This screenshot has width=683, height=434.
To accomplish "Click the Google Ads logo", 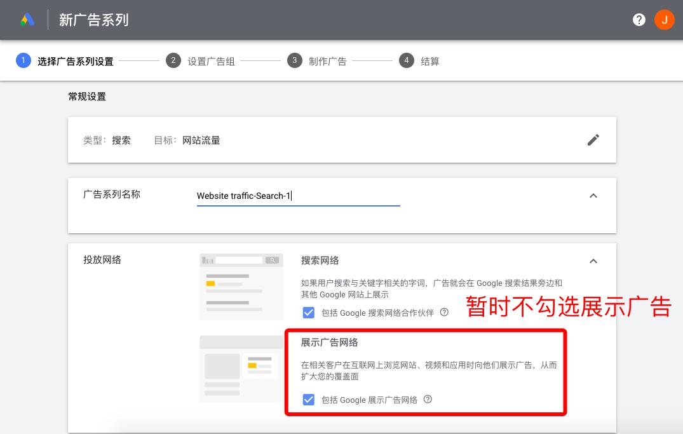I will click(26, 19).
